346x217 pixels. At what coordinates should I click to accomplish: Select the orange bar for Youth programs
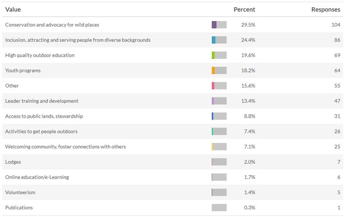(x=213, y=71)
